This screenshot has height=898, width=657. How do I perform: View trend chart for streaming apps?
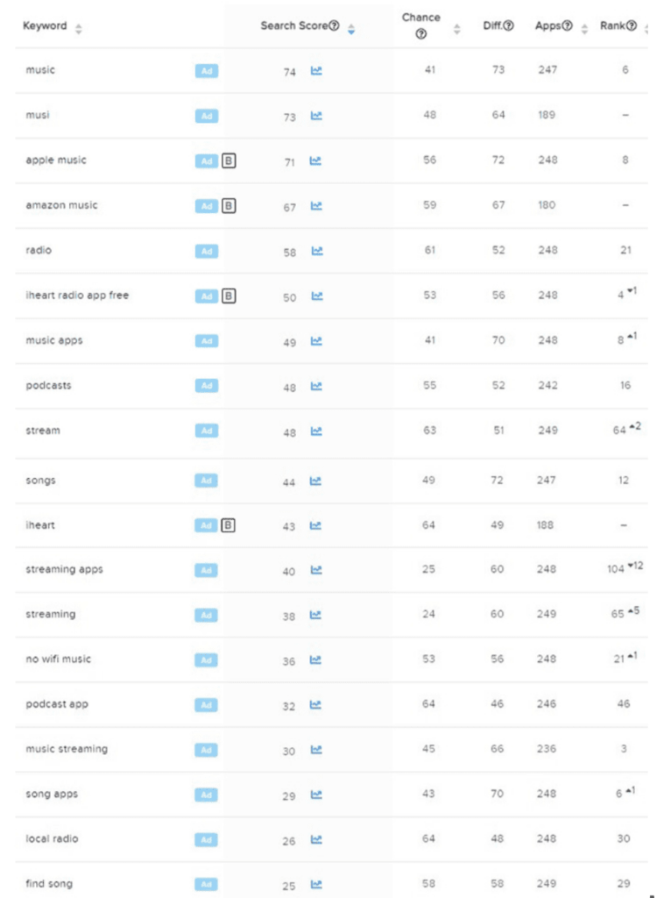coord(316,570)
